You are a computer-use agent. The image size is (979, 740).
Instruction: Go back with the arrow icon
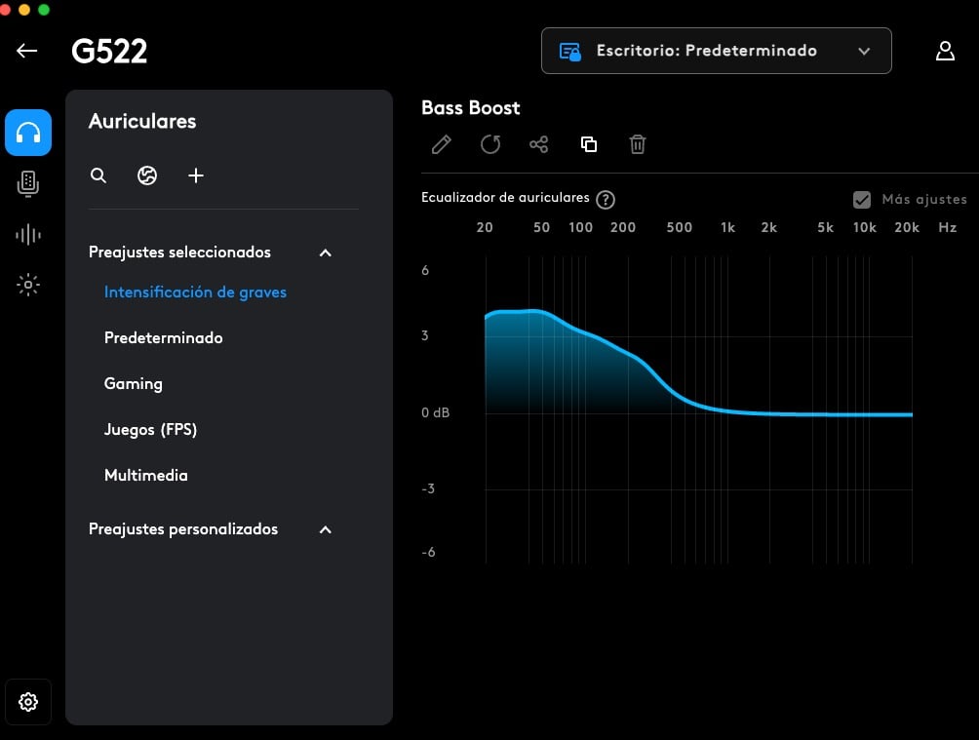pyautogui.click(x=27, y=51)
